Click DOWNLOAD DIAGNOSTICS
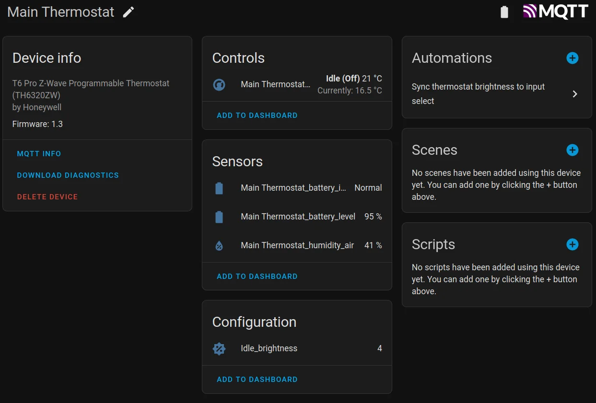 pos(68,175)
